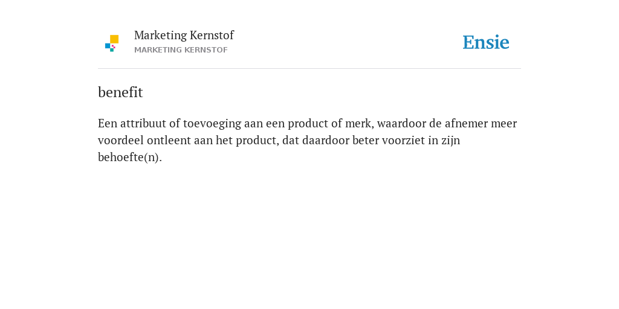This screenshot has width=619, height=309.
Task: Click the grey MARKETING KERNSTOF subtitle
Action: coord(181,50)
